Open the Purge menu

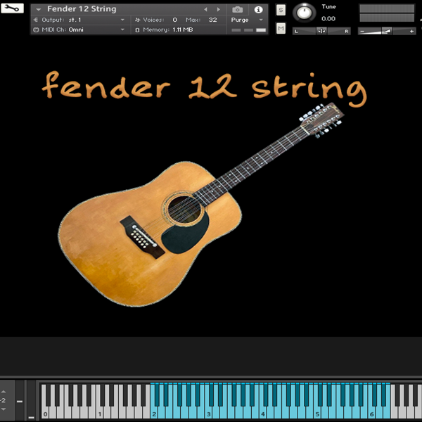point(248,20)
